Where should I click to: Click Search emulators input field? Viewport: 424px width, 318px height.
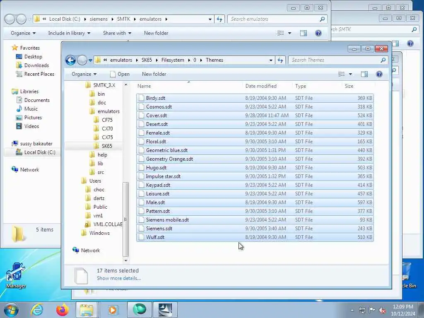274,19
